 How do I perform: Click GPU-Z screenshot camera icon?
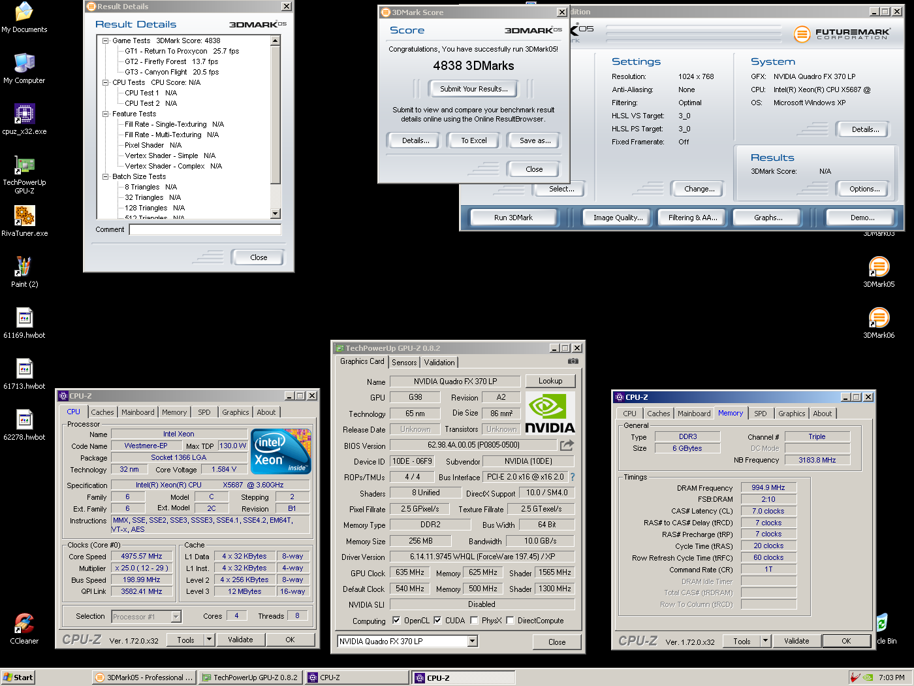coord(573,361)
